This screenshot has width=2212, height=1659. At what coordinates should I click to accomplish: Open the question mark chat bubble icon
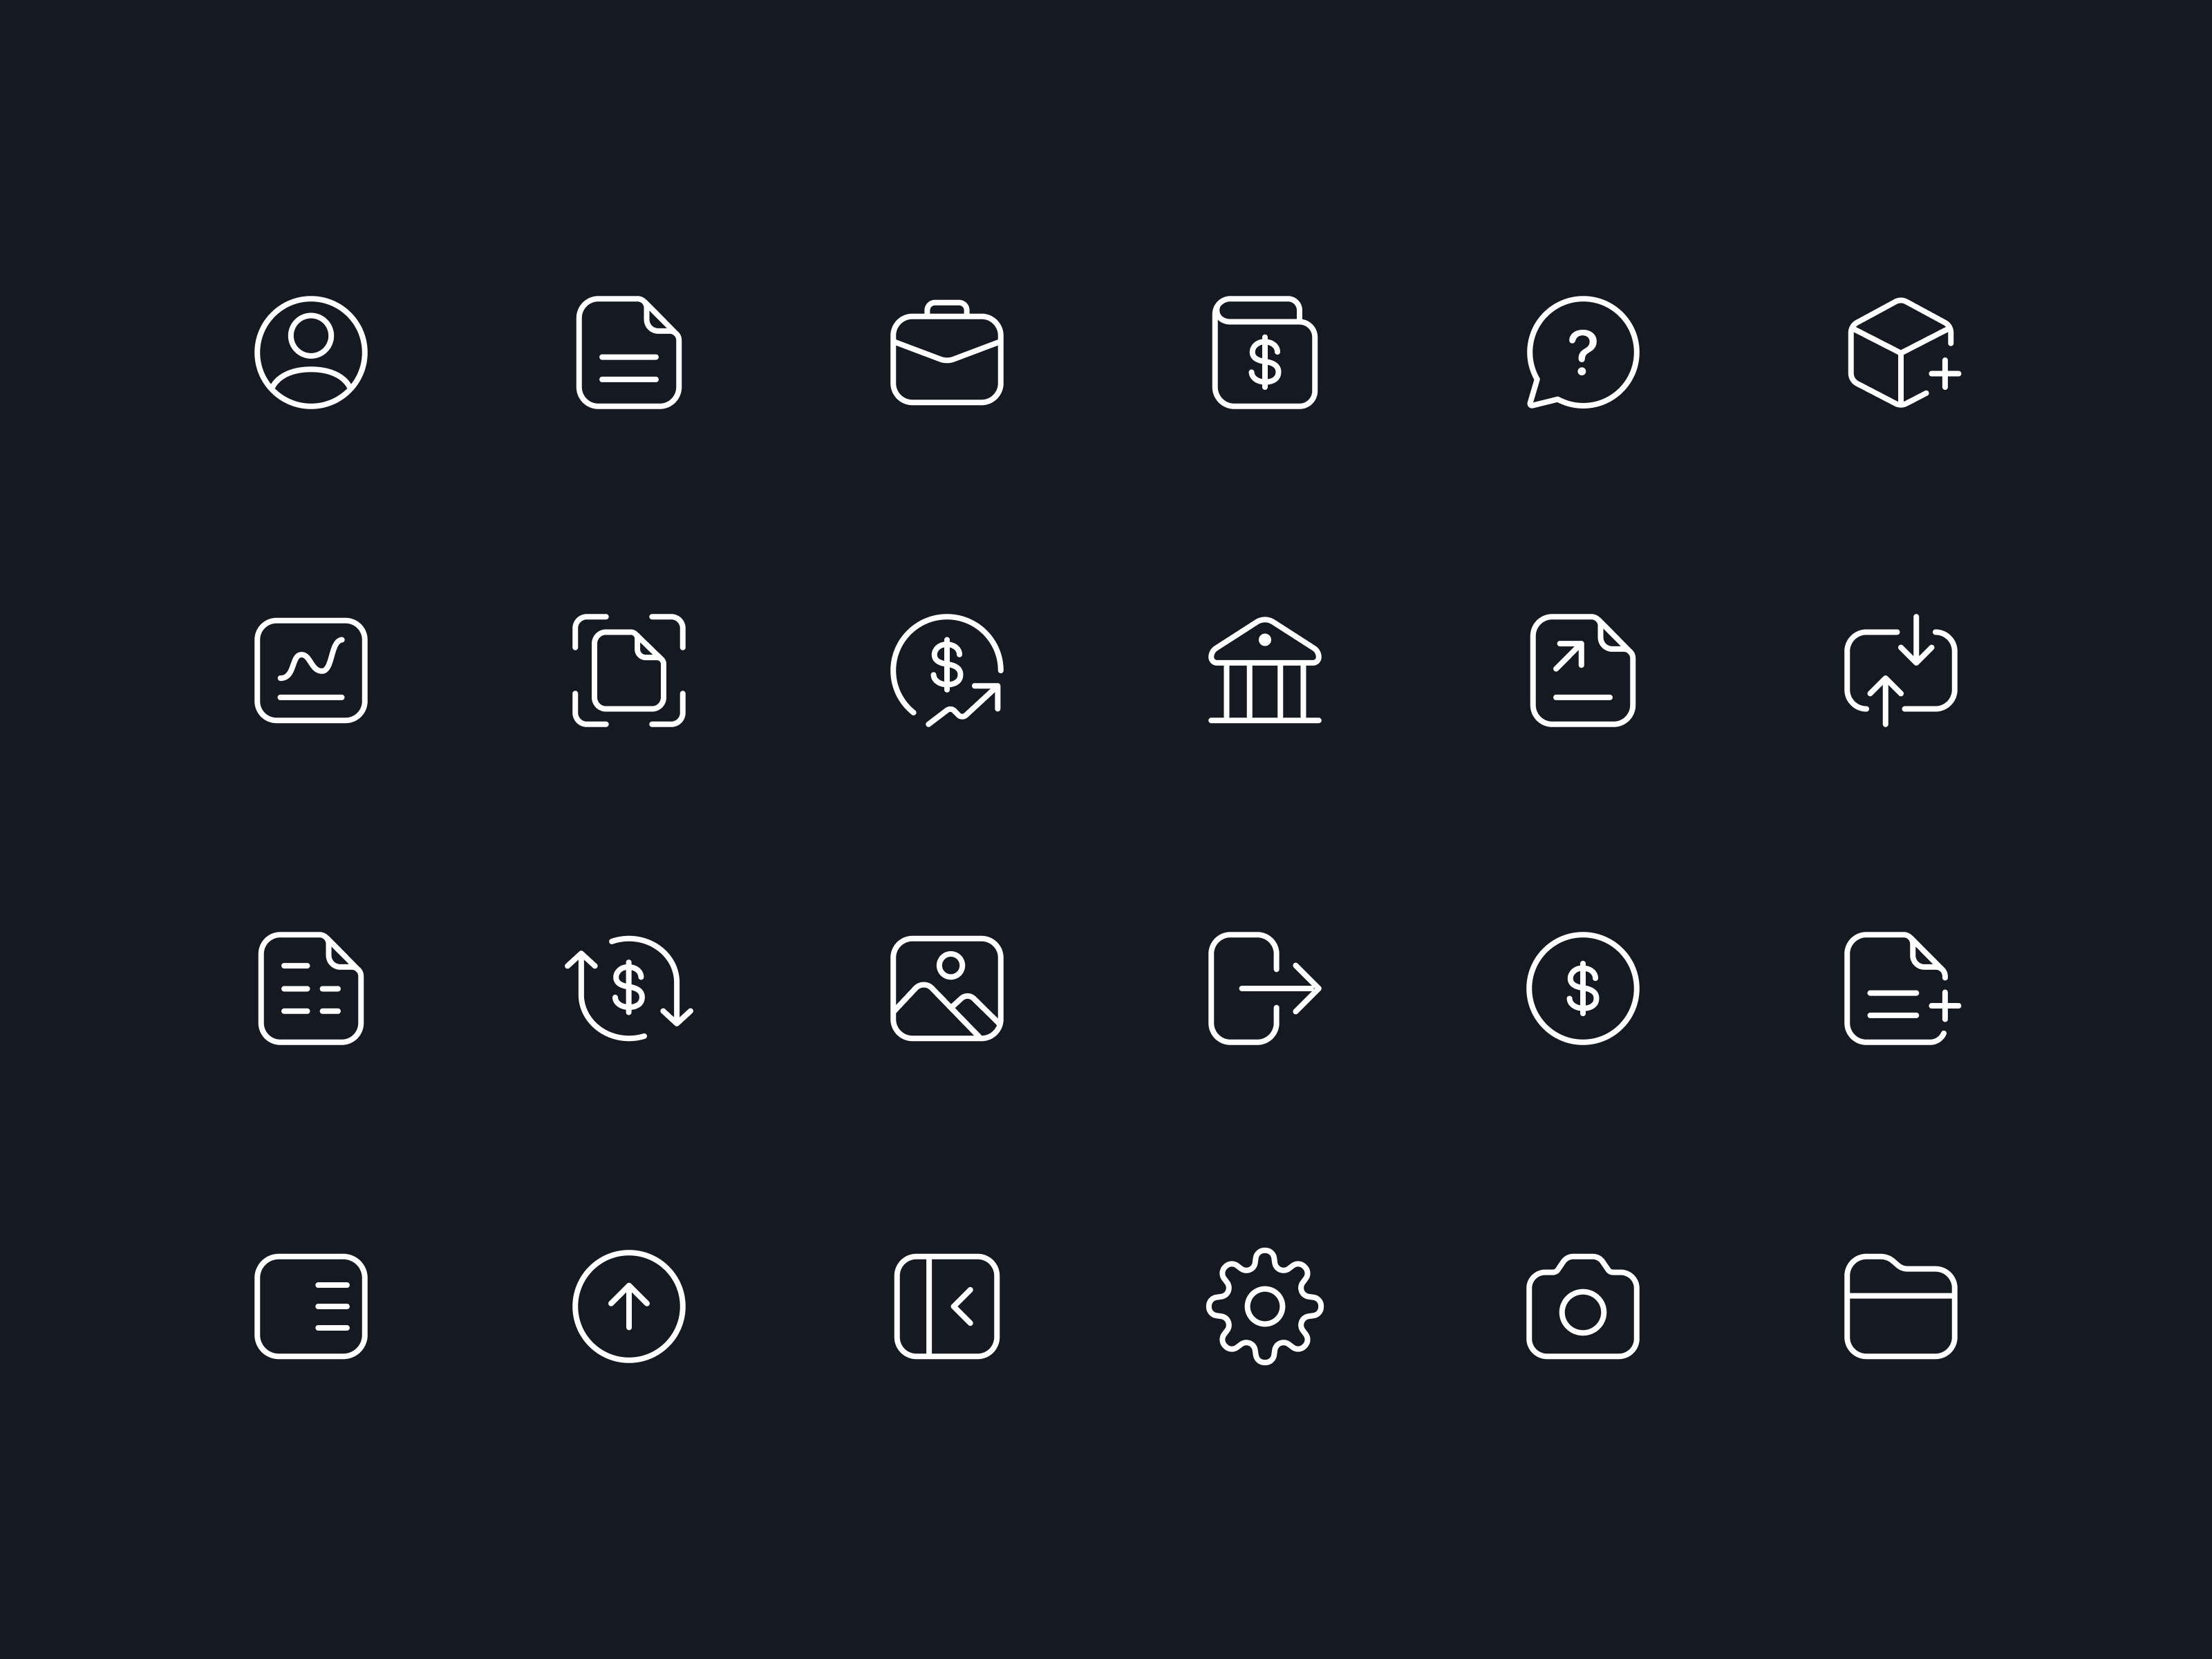tap(1582, 352)
